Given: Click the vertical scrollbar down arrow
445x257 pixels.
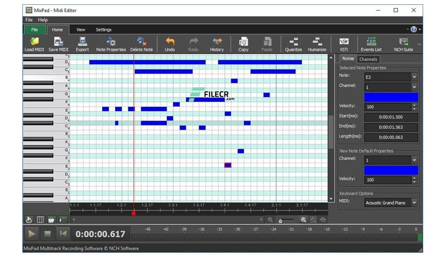Looking at the screenshot, I should coord(331,199).
